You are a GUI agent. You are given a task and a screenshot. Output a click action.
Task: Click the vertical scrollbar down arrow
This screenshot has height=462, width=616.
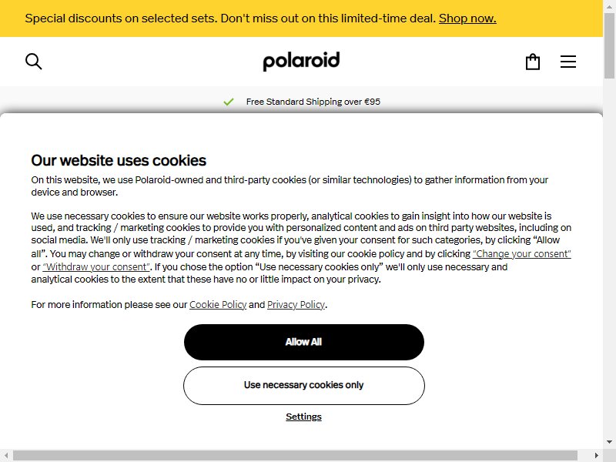(x=609, y=442)
